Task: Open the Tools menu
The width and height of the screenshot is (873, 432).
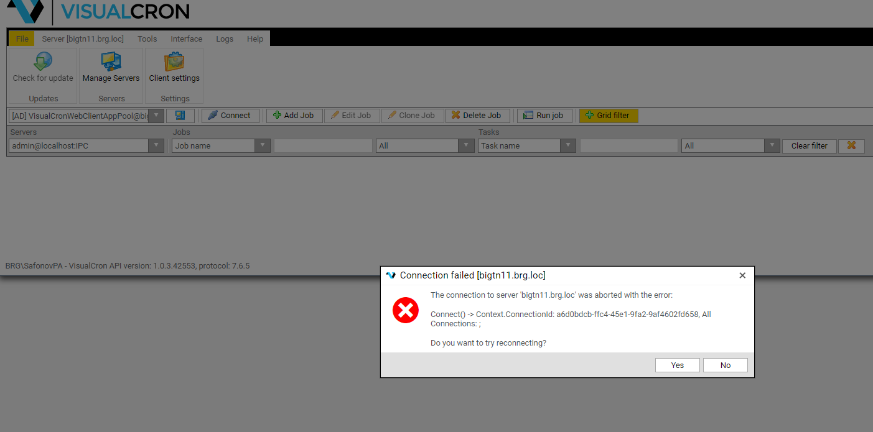Action: click(x=147, y=39)
